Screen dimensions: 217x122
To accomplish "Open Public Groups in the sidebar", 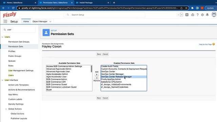I will click(x=15, y=56).
